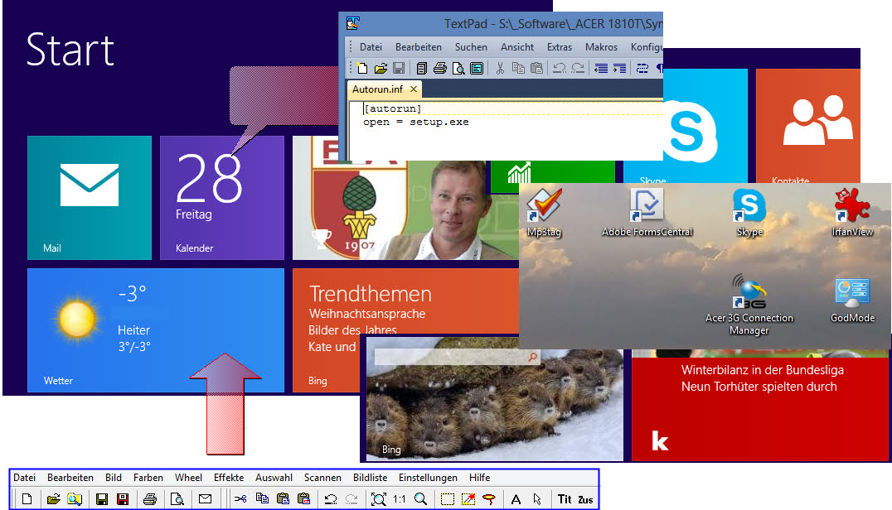Click the fit-to-window zoom icon

pos(378,499)
